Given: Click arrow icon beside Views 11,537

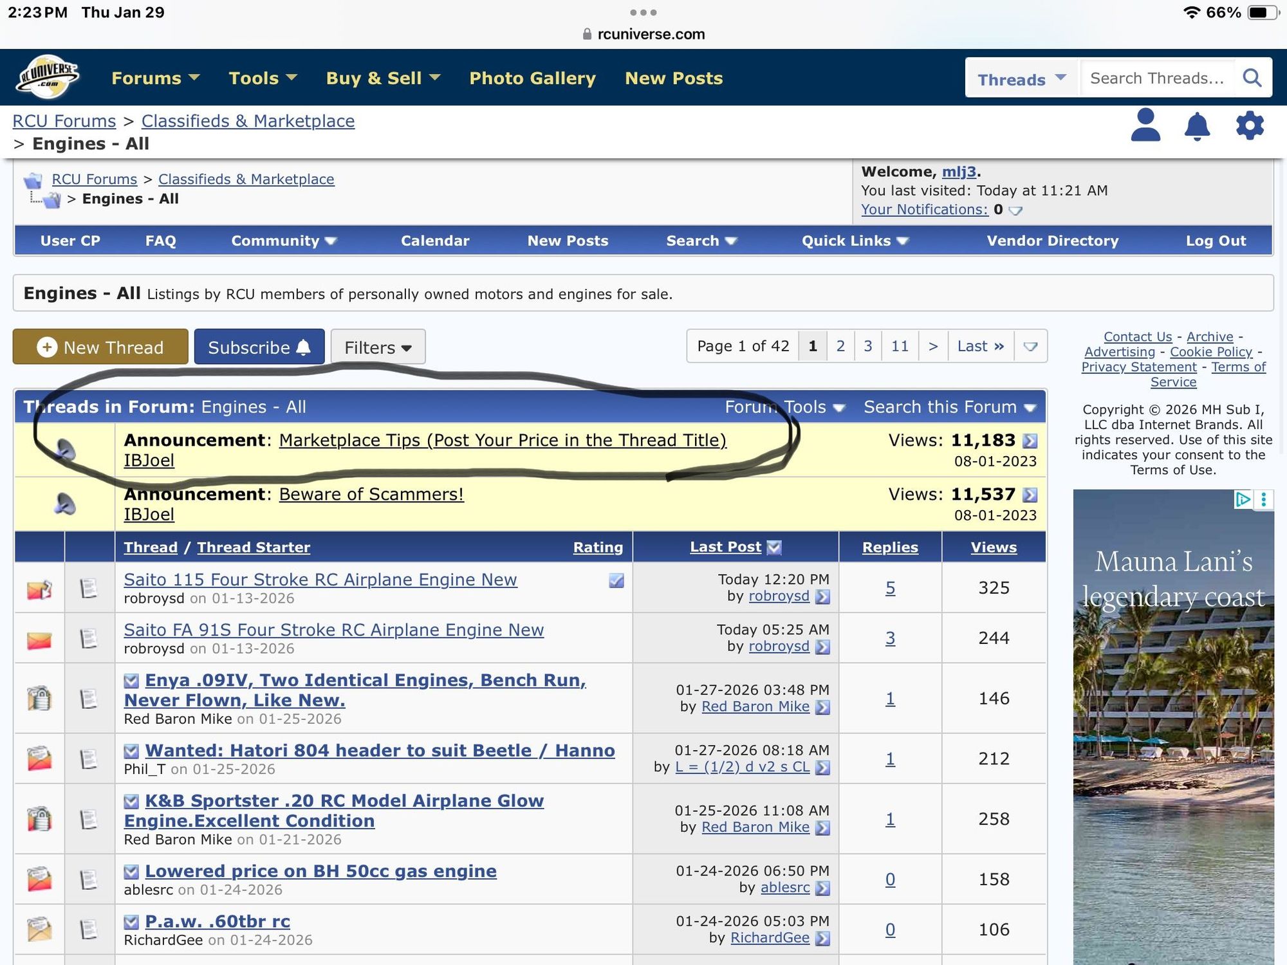Looking at the screenshot, I should [x=1030, y=495].
